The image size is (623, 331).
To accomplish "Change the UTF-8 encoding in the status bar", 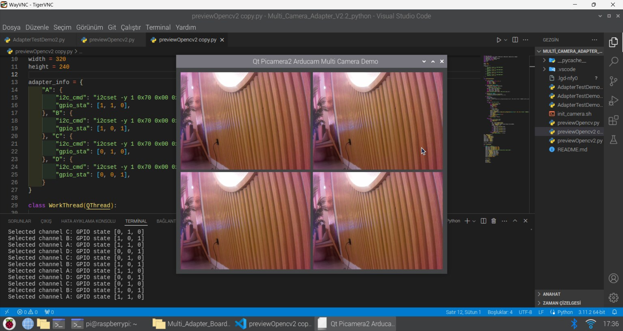I will [525, 312].
